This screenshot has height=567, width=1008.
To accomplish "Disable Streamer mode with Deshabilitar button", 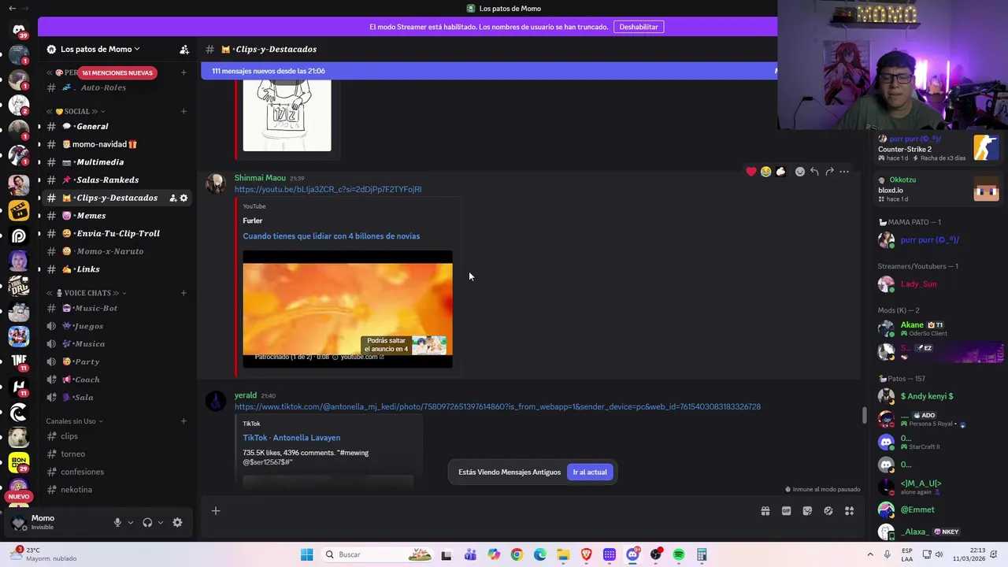I will tap(639, 27).
